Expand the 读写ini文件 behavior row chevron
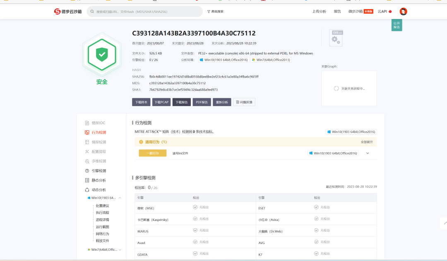 (x=367, y=153)
